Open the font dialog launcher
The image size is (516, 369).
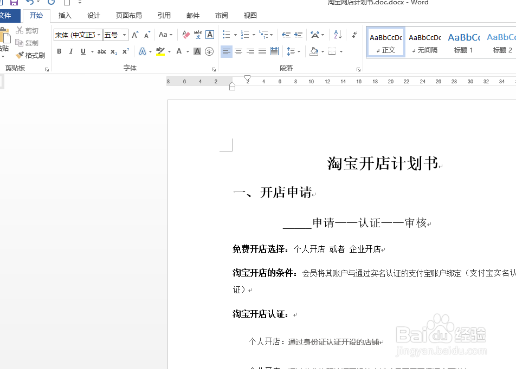click(214, 69)
